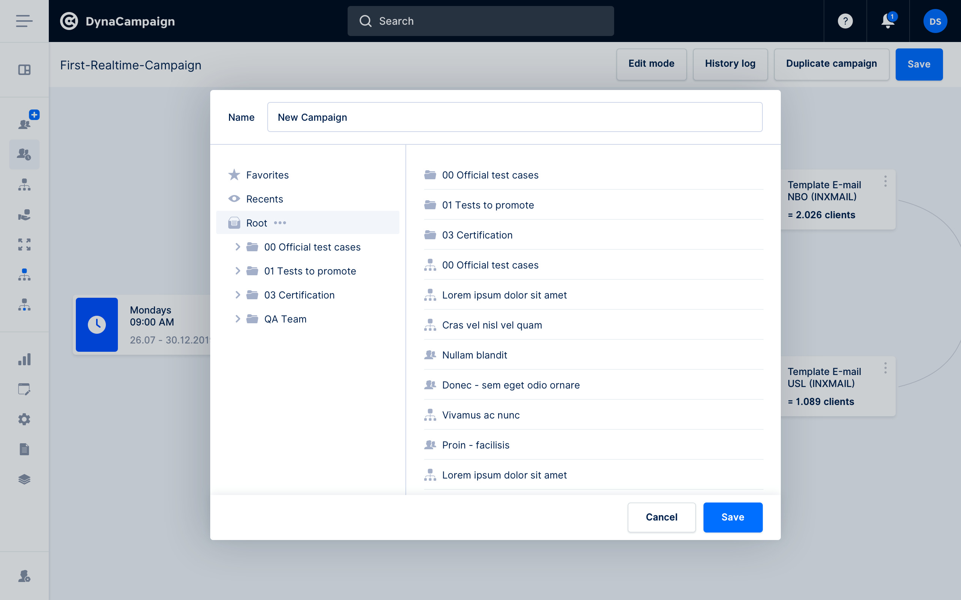Open the hamburger menu icon
The width and height of the screenshot is (961, 600).
(24, 21)
